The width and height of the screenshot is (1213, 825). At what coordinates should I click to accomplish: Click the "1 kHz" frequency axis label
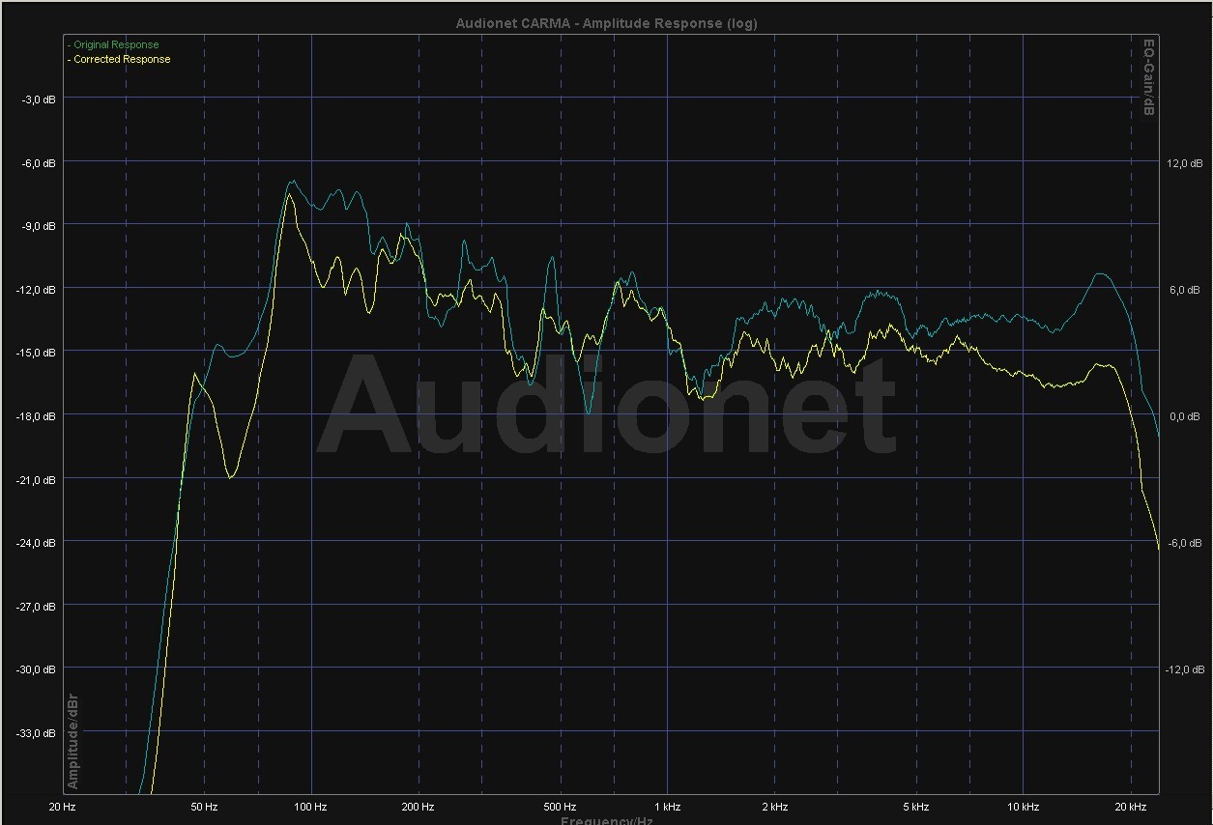667,807
